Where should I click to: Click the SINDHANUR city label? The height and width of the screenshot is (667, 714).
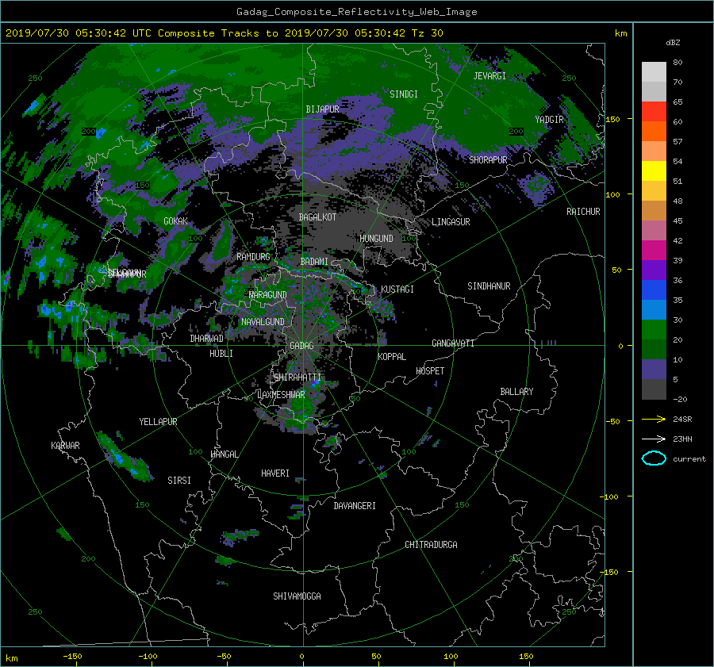[x=489, y=286]
